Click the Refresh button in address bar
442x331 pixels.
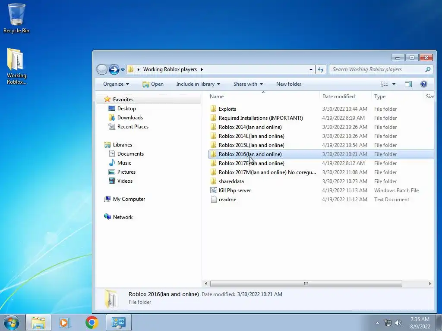(321, 69)
